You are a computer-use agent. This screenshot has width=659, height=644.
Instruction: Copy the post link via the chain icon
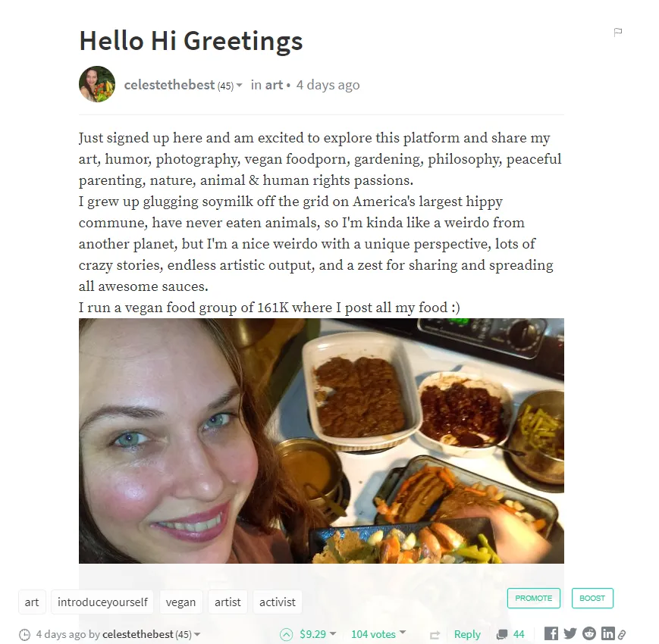(x=622, y=634)
